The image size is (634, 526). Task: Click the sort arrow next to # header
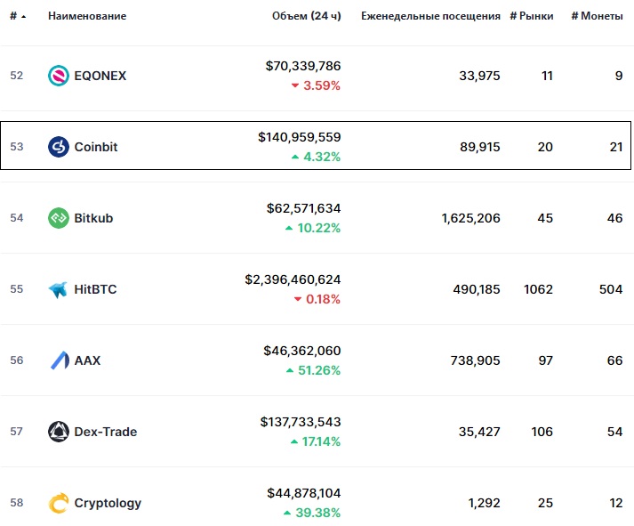[23, 17]
